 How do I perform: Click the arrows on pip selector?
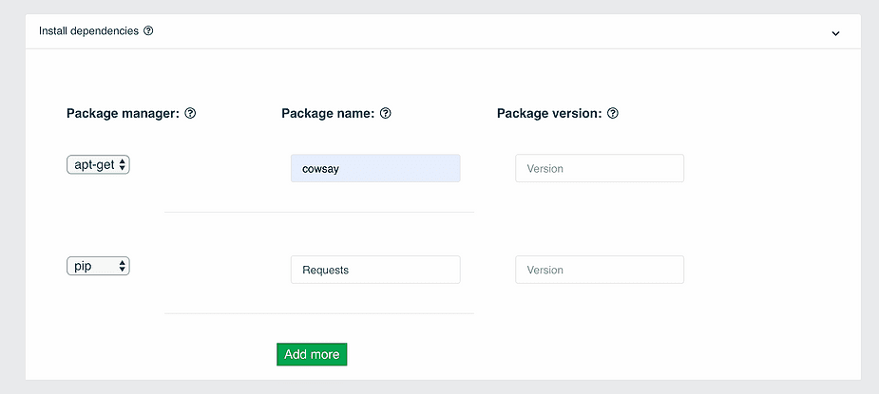coord(123,266)
